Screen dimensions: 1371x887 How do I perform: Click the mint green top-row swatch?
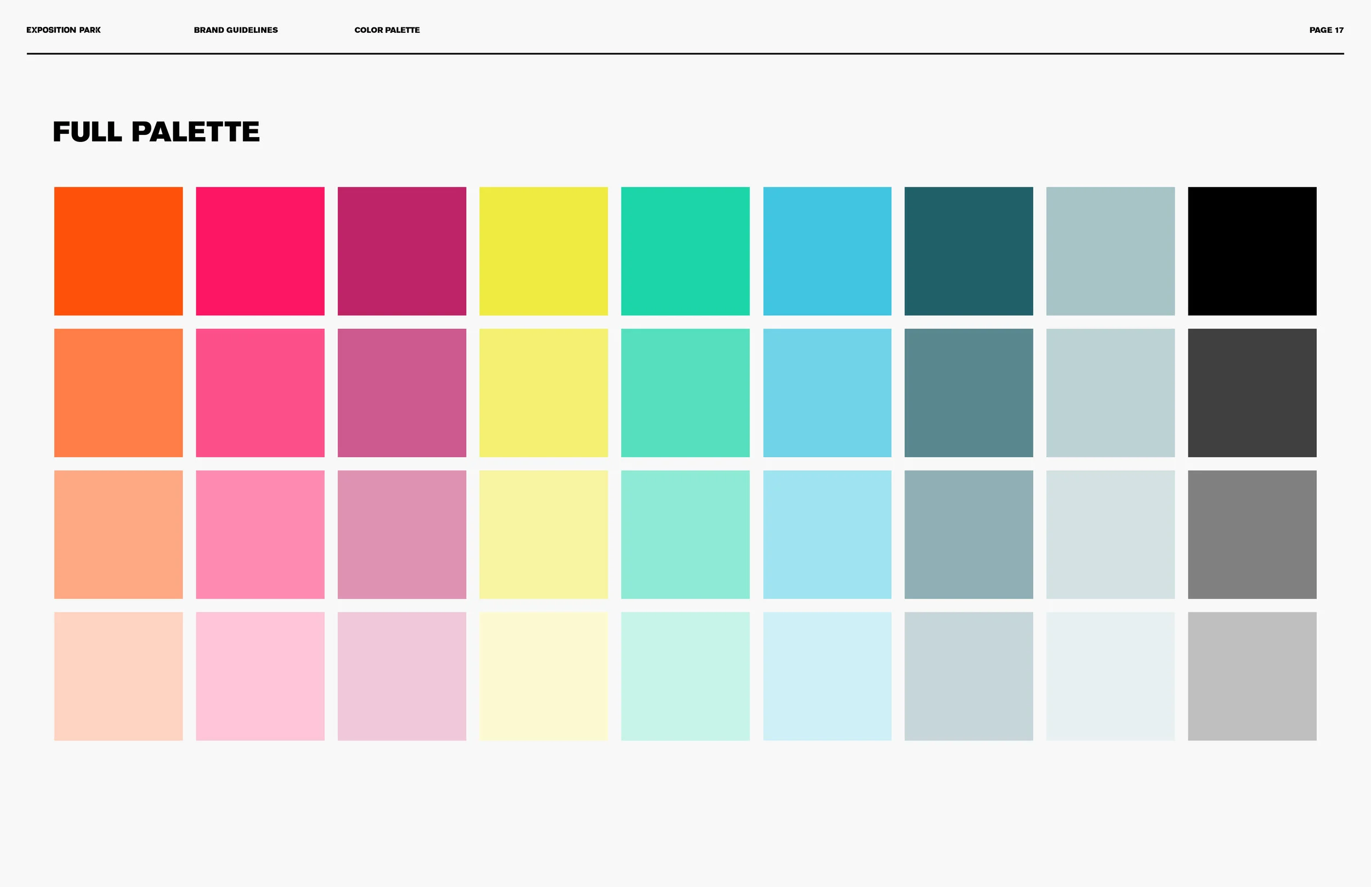coord(685,251)
